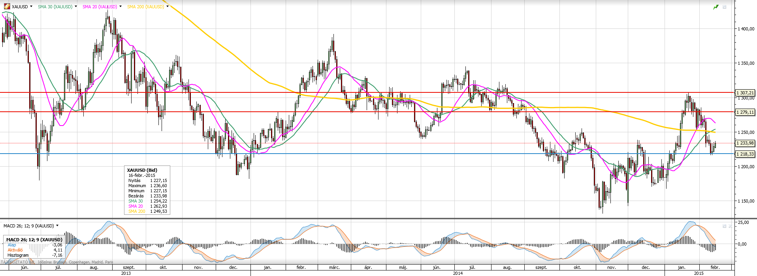The width and height of the screenshot is (757, 276).
Task: Open the MACD 26; 12; 9 dropdown
Action: click(57, 225)
